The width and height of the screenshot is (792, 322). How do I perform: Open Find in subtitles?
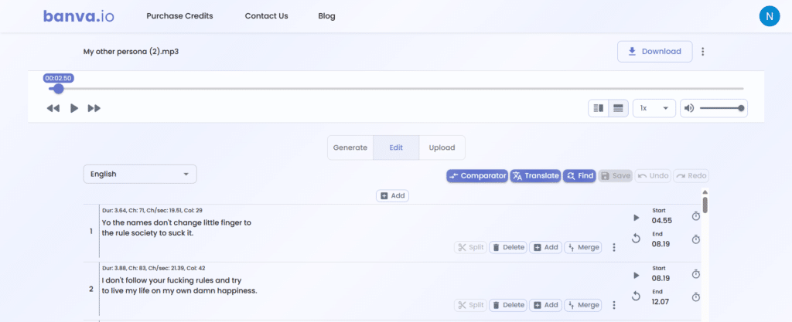[579, 176]
